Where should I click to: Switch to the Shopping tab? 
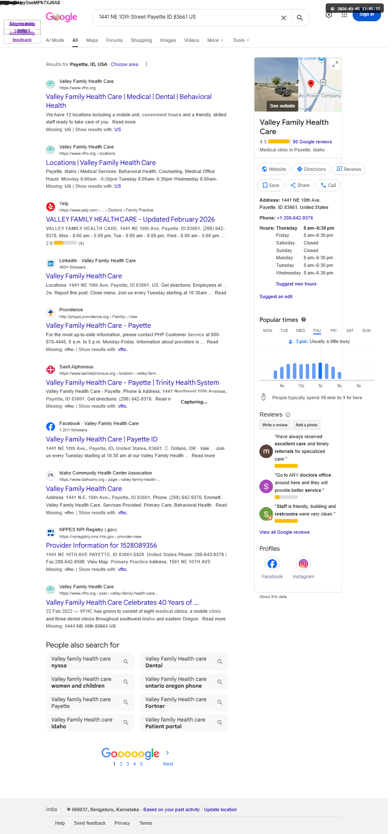(x=141, y=41)
